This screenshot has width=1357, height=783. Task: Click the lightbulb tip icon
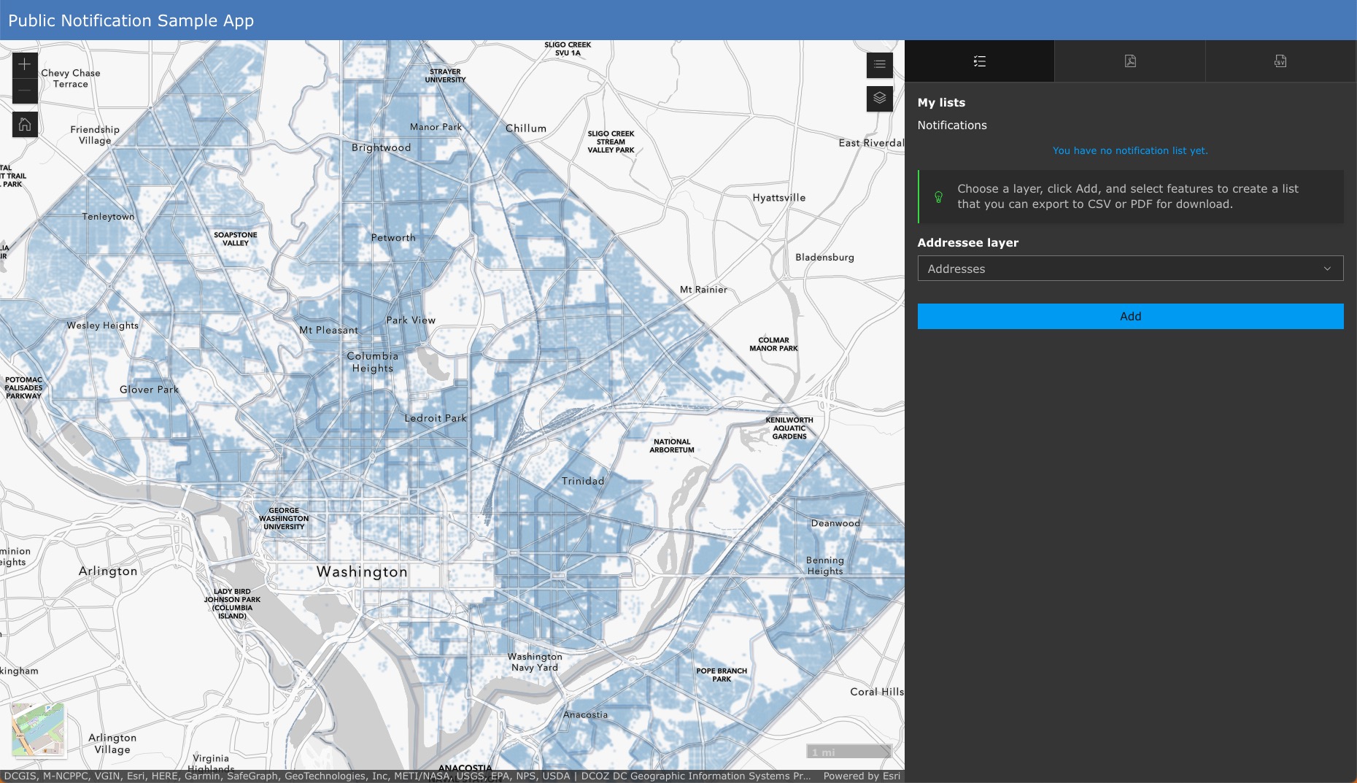point(938,196)
